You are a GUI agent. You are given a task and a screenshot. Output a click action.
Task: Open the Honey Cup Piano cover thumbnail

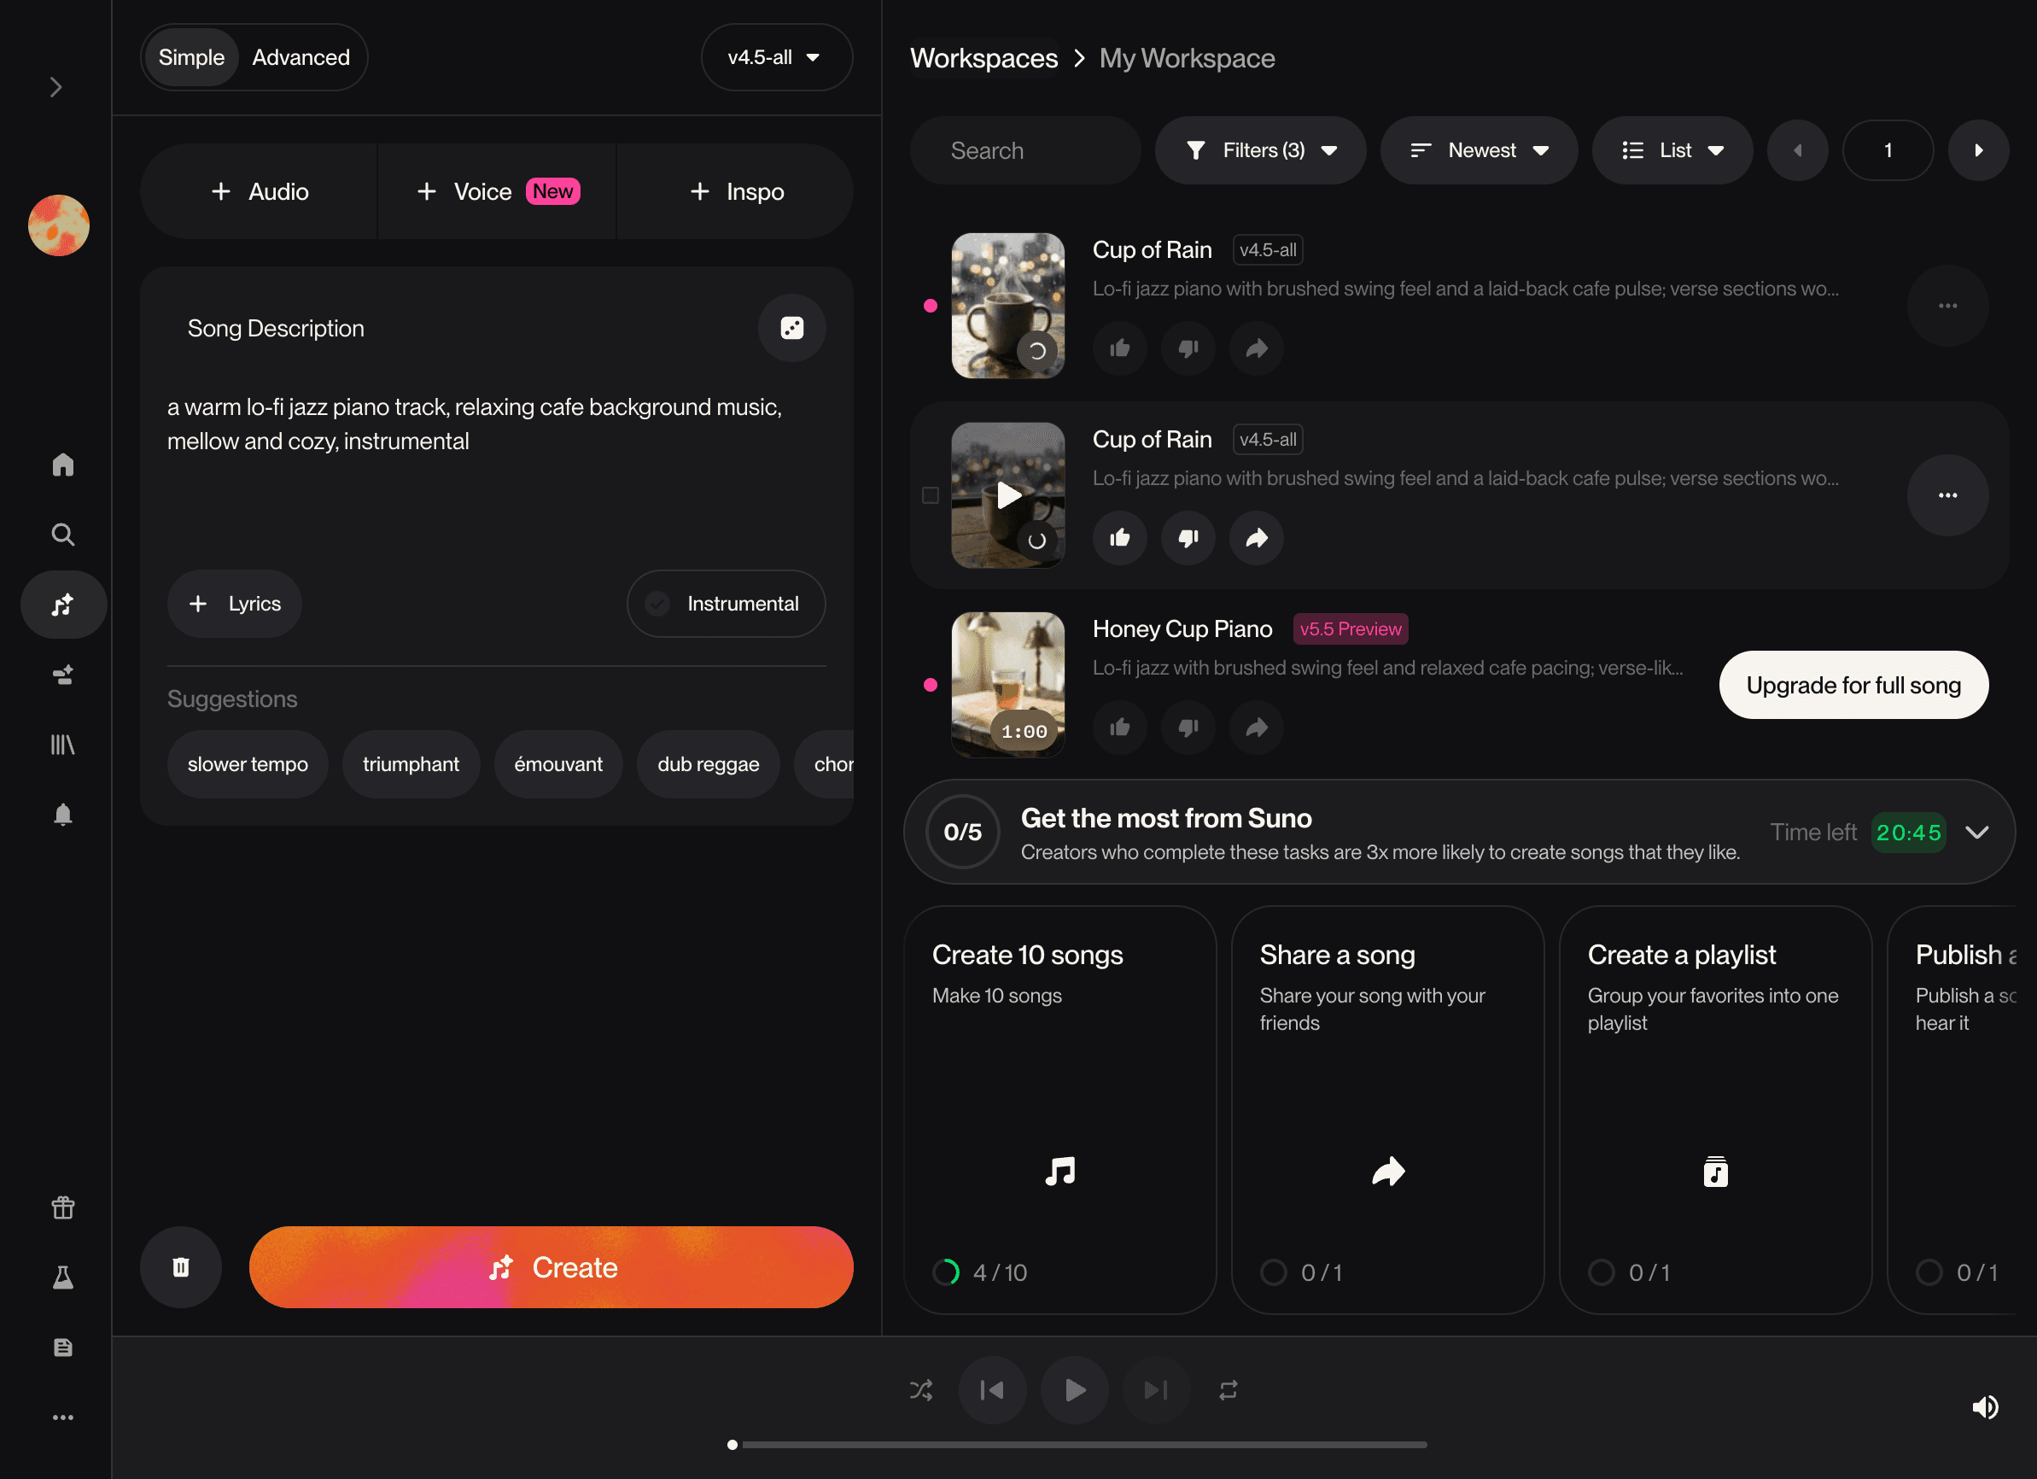coord(1007,685)
